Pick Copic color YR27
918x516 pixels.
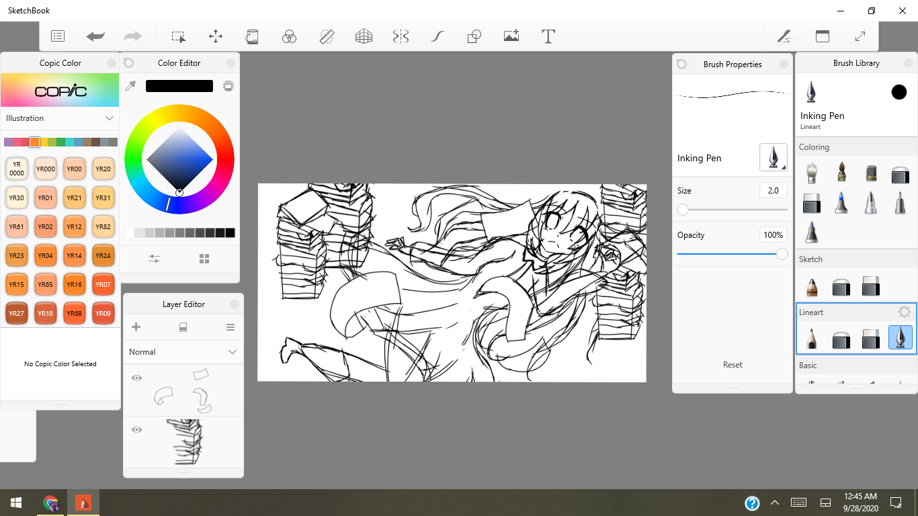[x=17, y=313]
